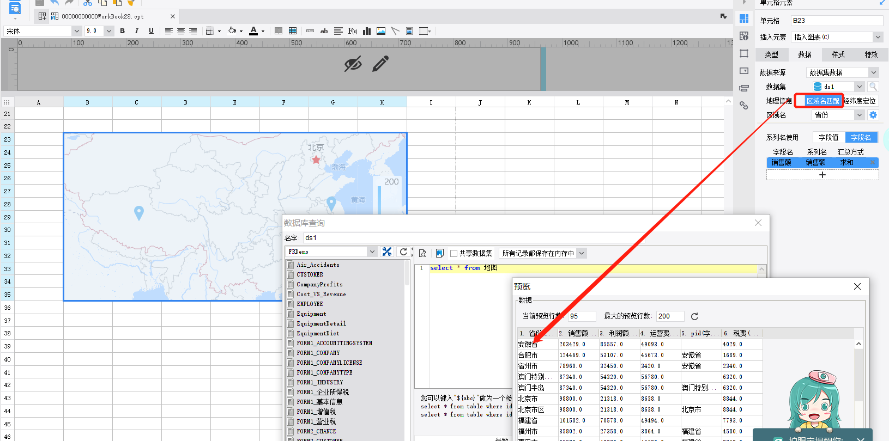The height and width of the screenshot is (441, 889).
Task: Align cell text left
Action: point(169,31)
